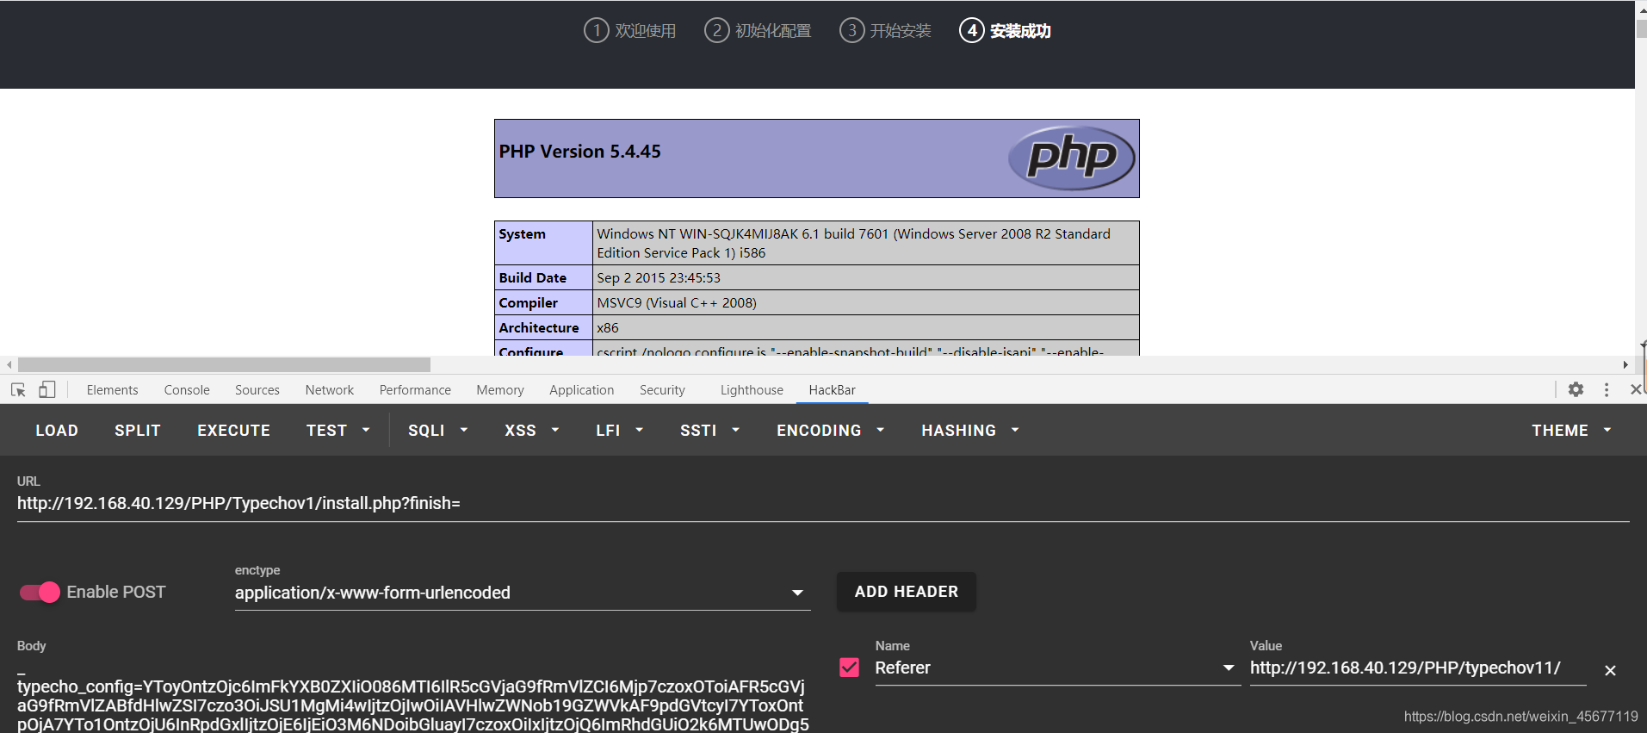1647x733 pixels.
Task: Switch to the Performance tab
Action: click(x=415, y=389)
